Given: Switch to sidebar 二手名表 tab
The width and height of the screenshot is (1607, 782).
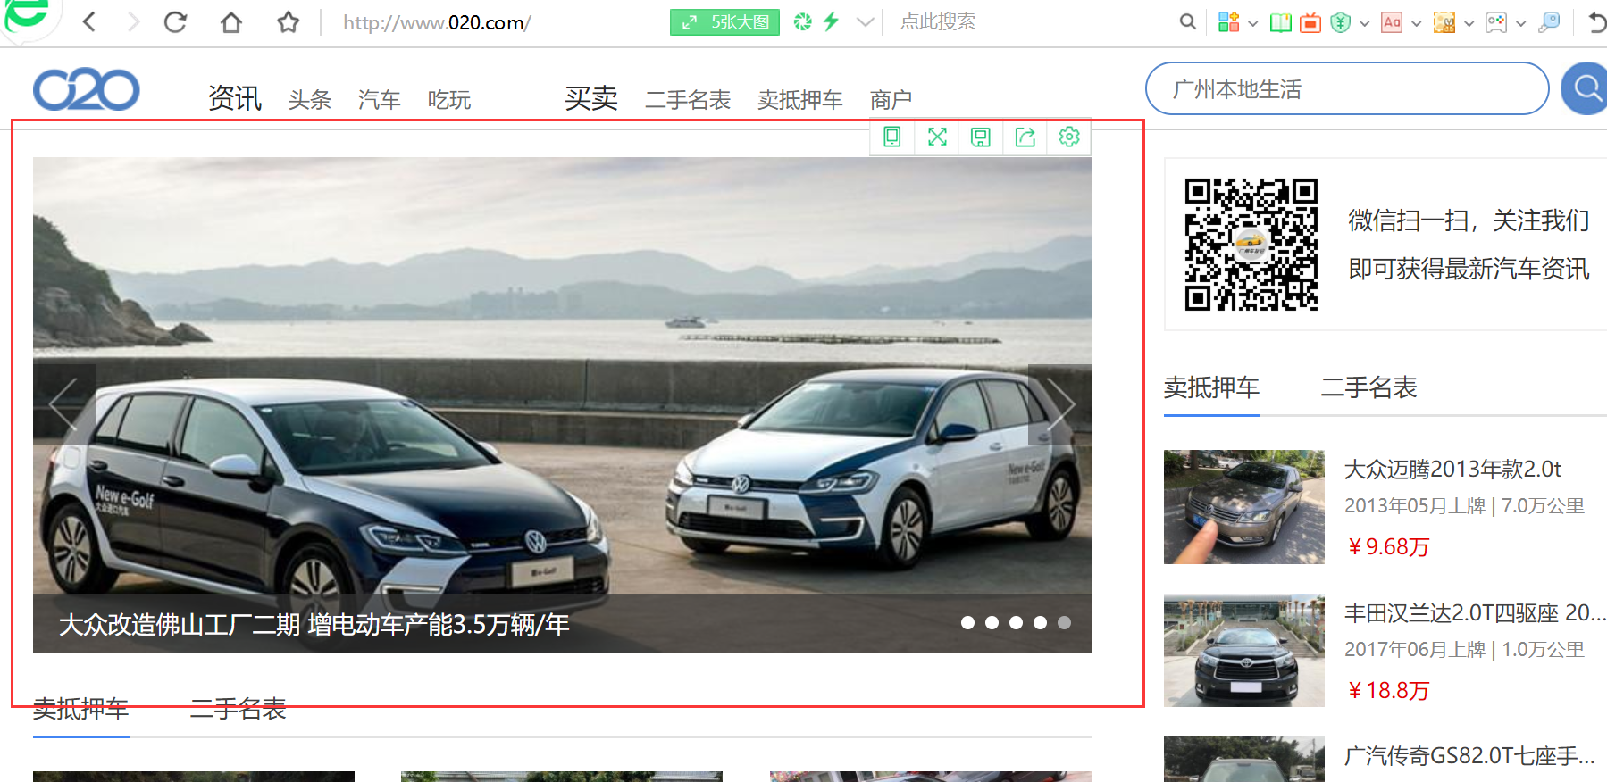Looking at the screenshot, I should click(x=1368, y=387).
